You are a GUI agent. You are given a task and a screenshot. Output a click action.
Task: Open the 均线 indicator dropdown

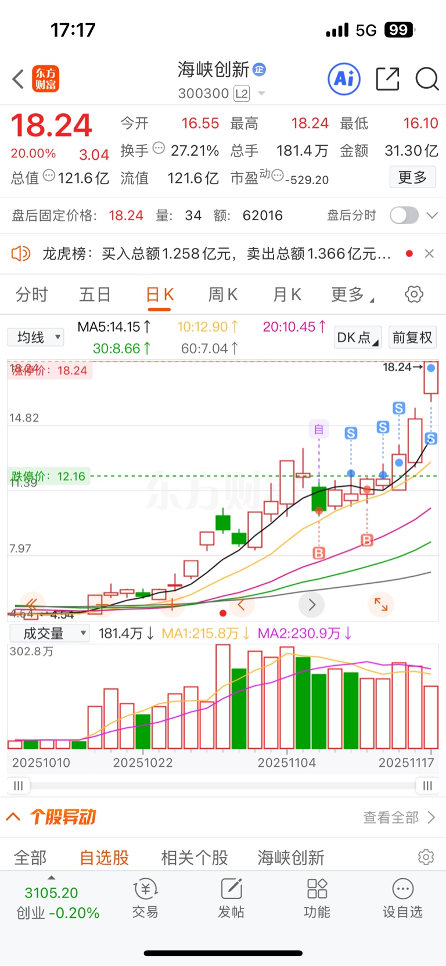pyautogui.click(x=36, y=337)
